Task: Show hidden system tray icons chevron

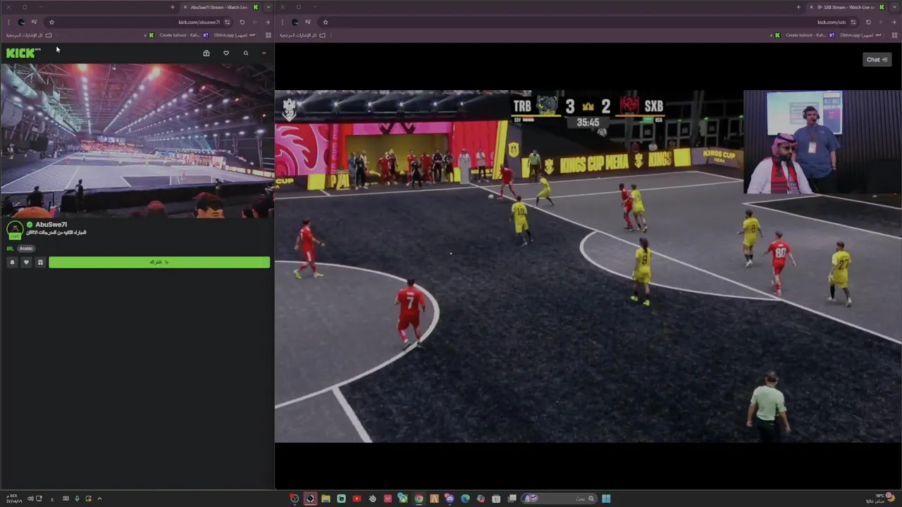Action: (99, 499)
